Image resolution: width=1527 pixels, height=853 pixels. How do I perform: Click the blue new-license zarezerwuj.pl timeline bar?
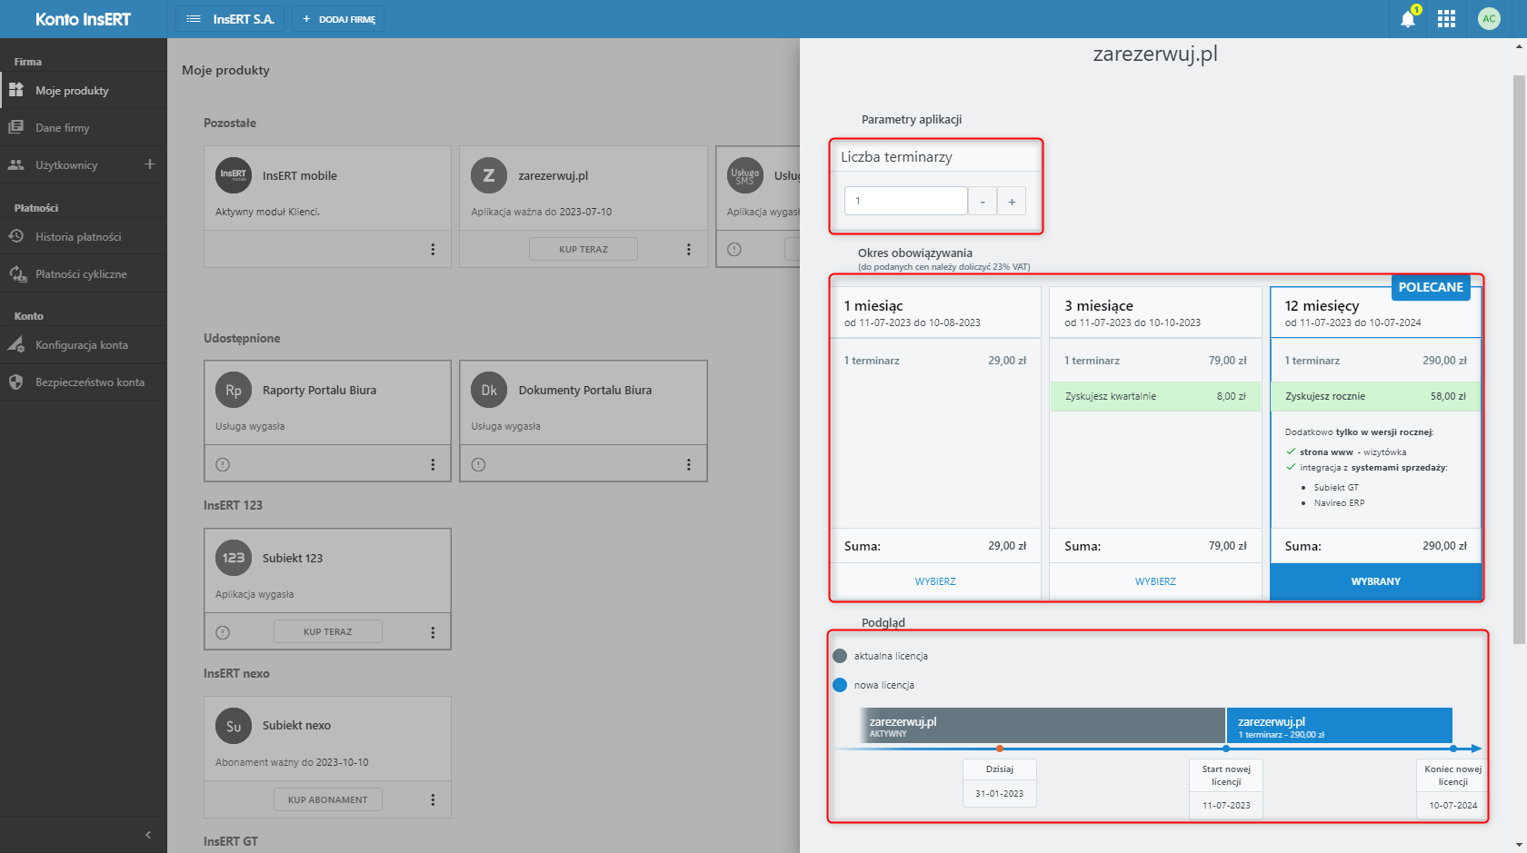(x=1340, y=726)
